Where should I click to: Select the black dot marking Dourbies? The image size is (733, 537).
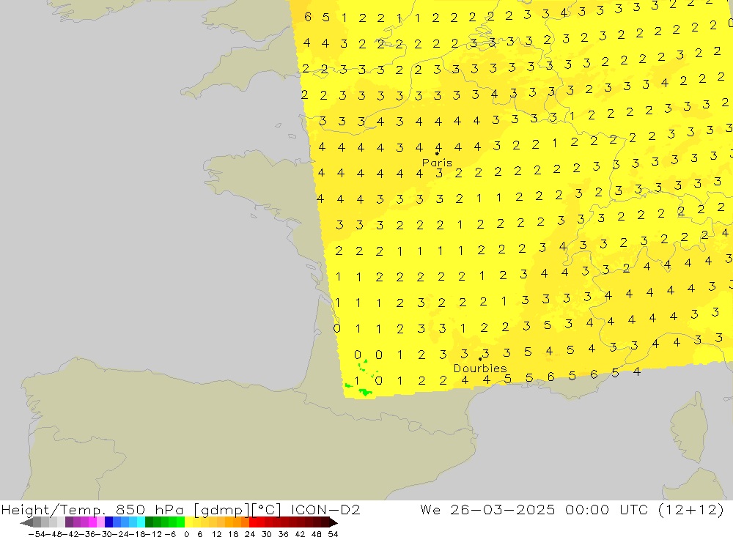pyautogui.click(x=480, y=360)
